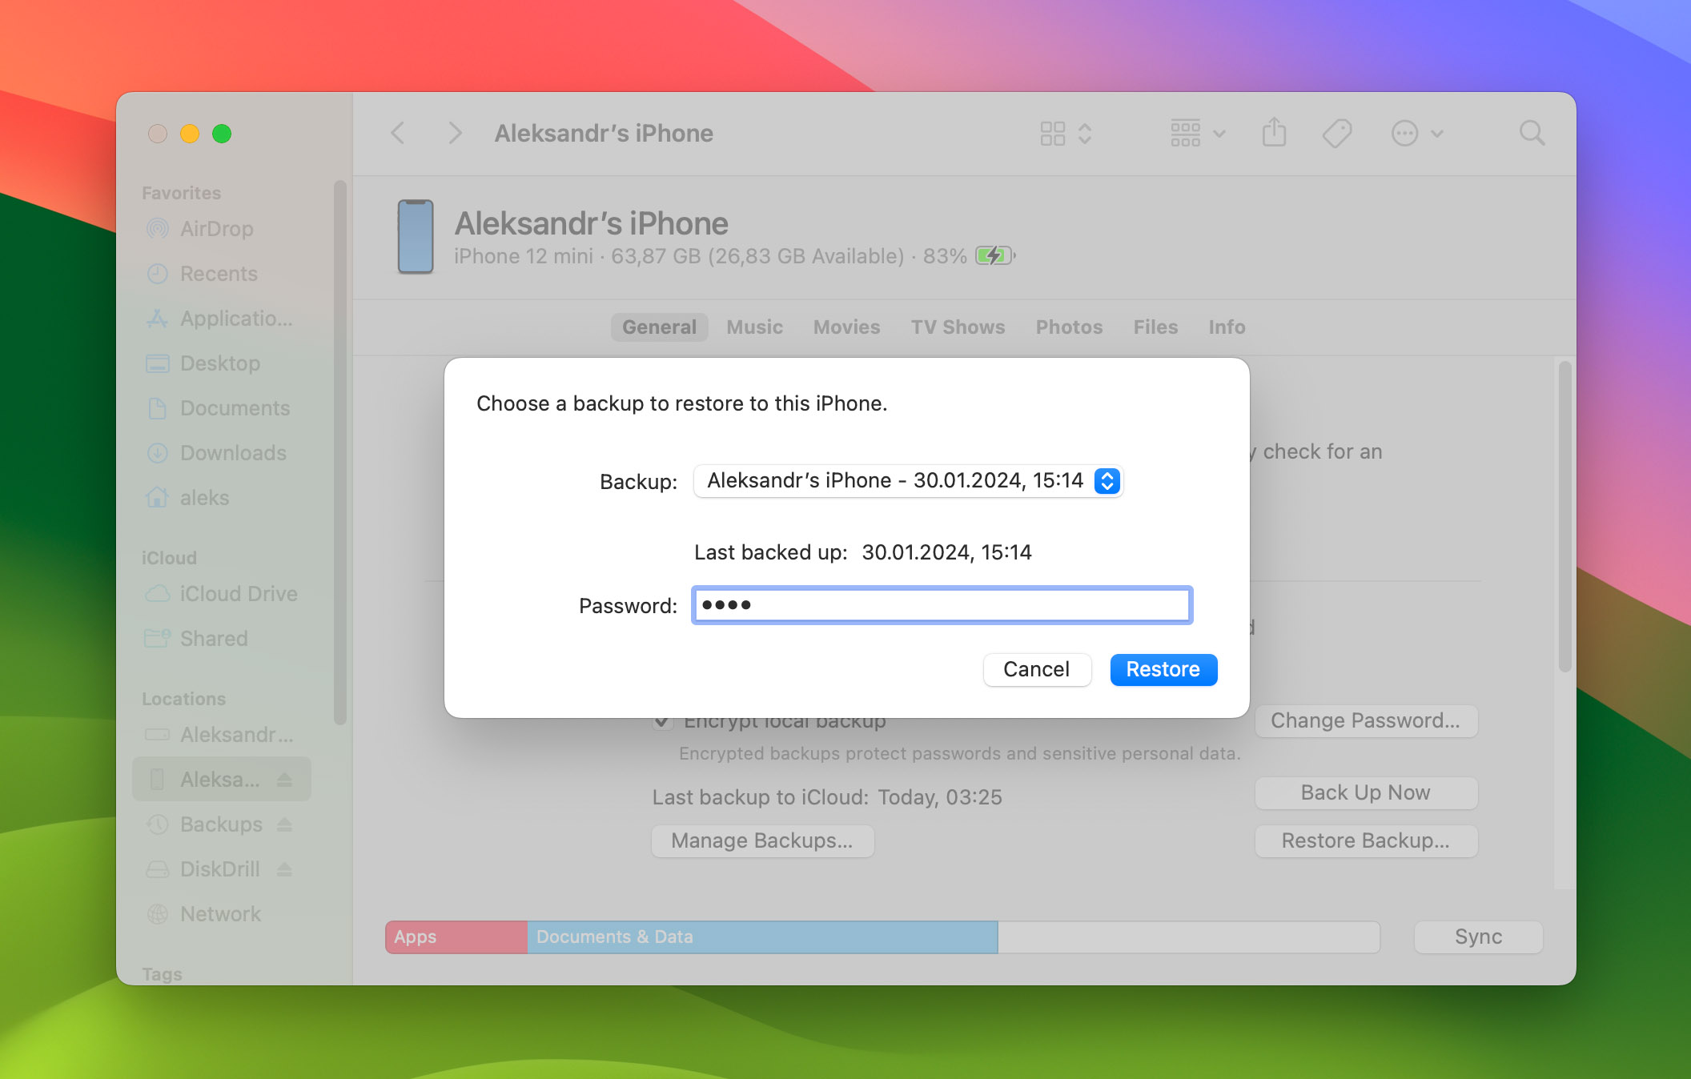The height and width of the screenshot is (1079, 1691).
Task: Switch view using the icon grid button
Action: click(1053, 133)
